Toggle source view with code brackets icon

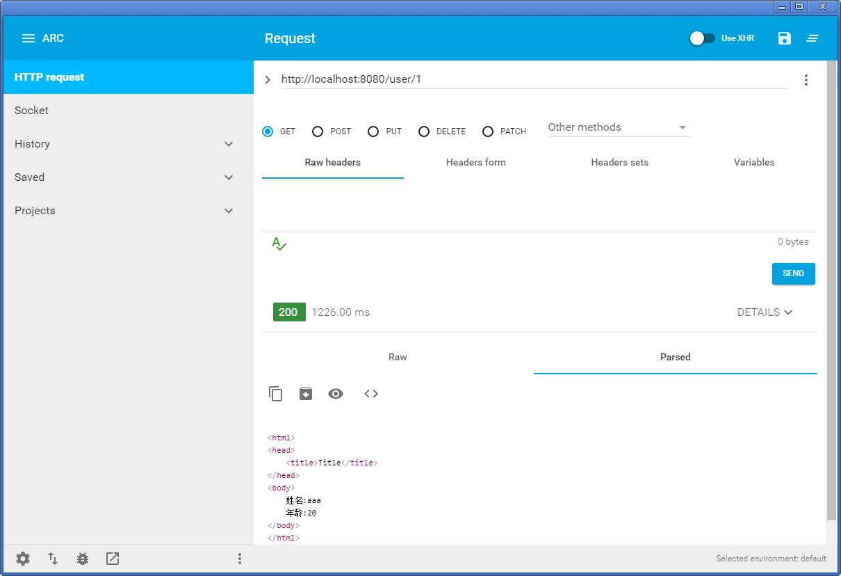coord(371,394)
